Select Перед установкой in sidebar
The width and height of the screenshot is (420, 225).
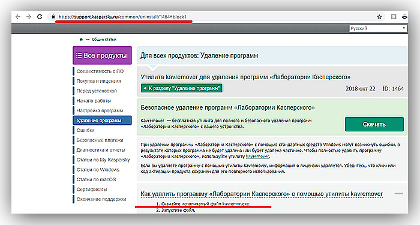click(x=97, y=91)
